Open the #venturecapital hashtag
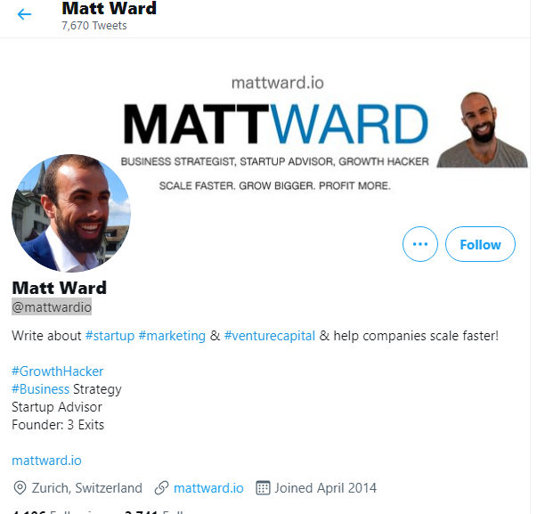This screenshot has height=514, width=537. (270, 336)
